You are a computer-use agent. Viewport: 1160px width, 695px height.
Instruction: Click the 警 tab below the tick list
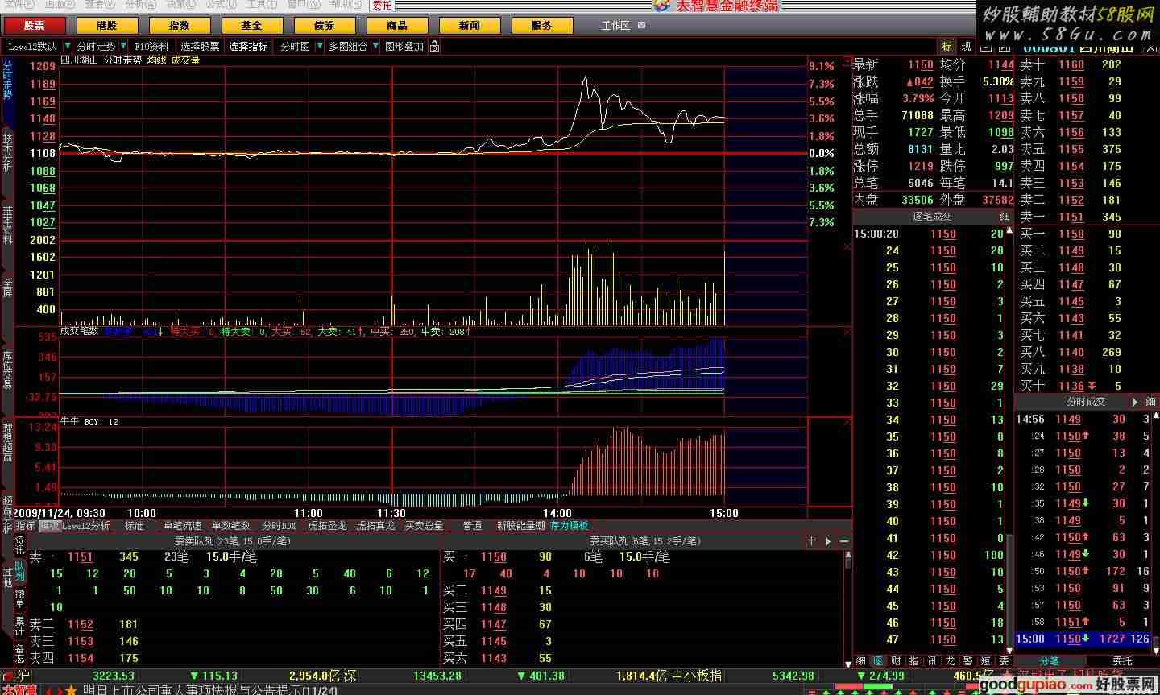[967, 661]
